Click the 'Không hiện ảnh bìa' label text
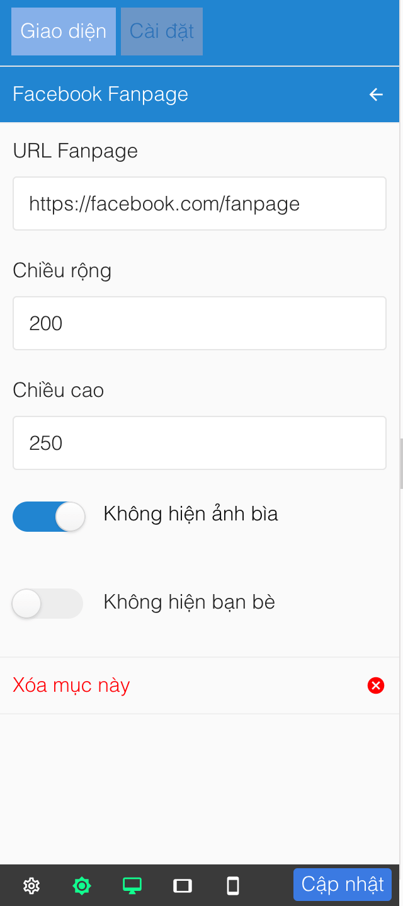This screenshot has height=906, width=403. tap(191, 514)
